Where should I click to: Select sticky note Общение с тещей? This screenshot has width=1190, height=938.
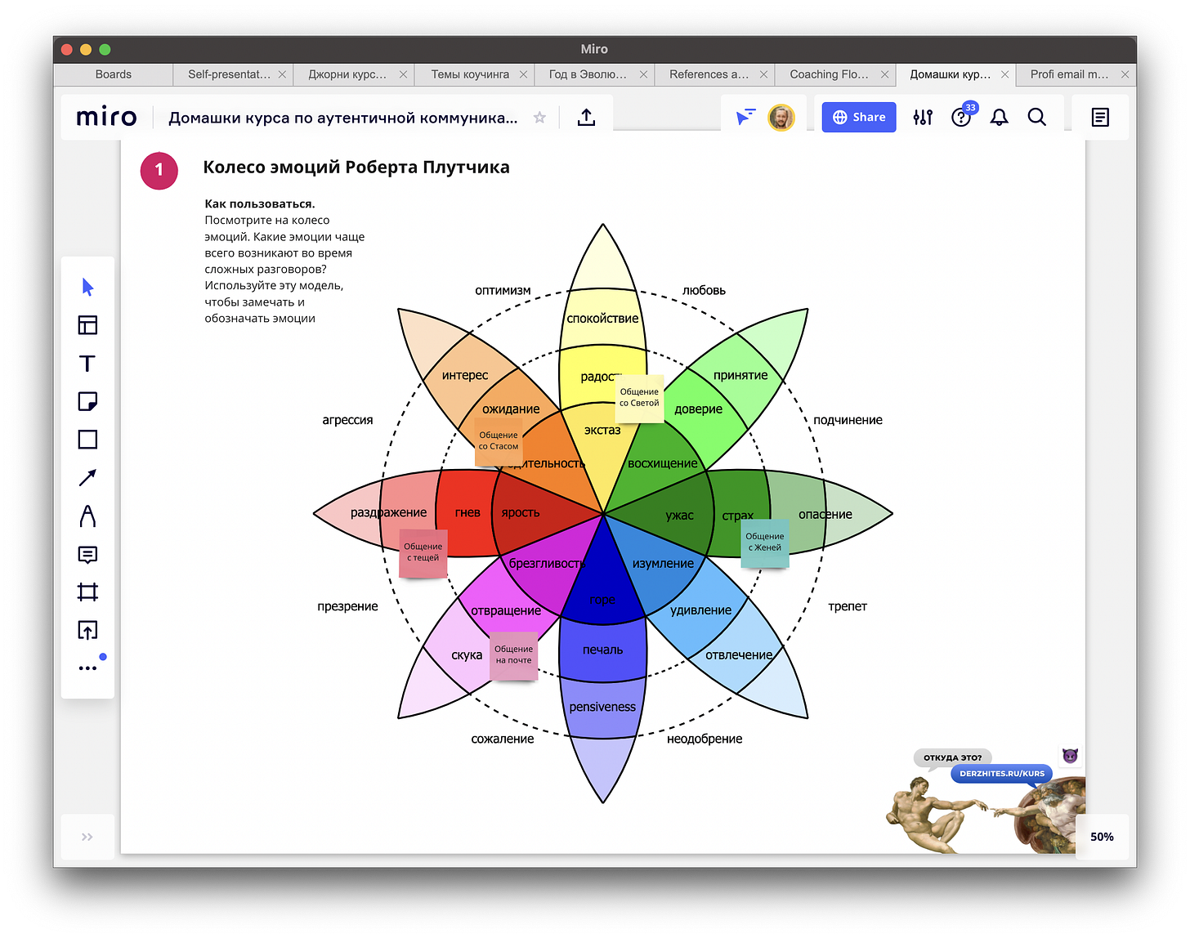click(x=423, y=553)
